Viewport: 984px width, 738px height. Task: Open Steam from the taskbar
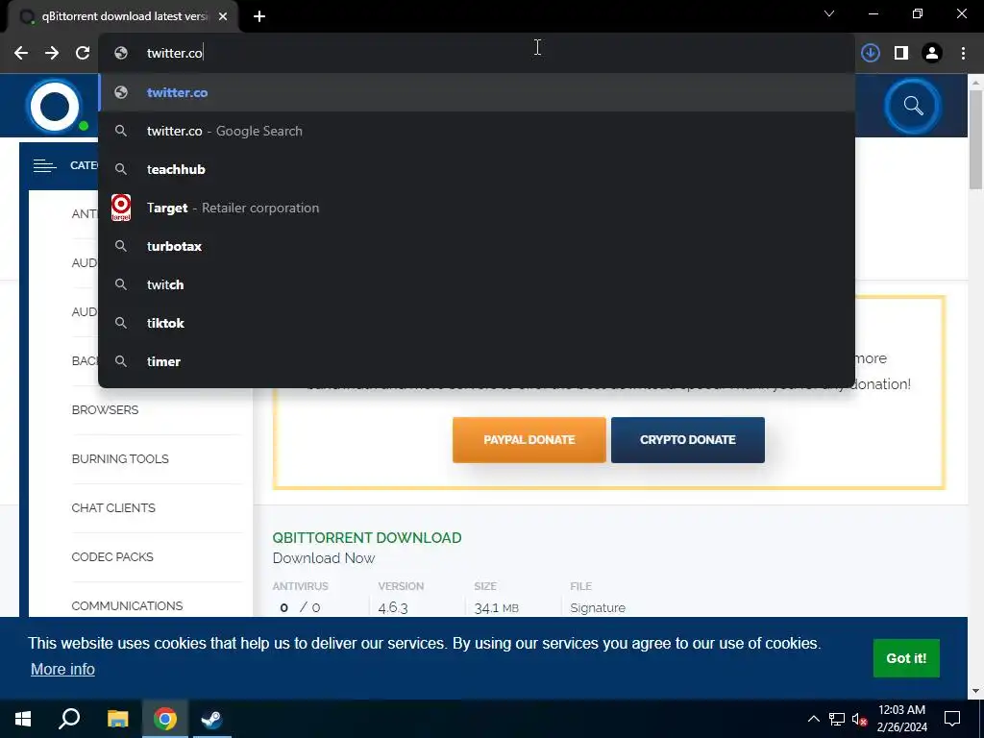click(212, 719)
